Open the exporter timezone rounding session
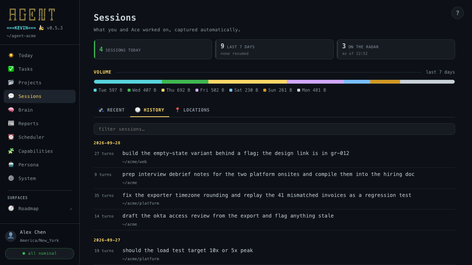 point(274,199)
